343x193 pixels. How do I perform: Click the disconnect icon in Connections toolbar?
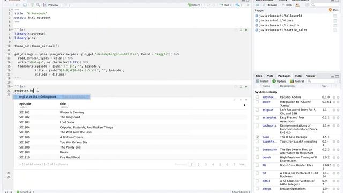point(297,5)
